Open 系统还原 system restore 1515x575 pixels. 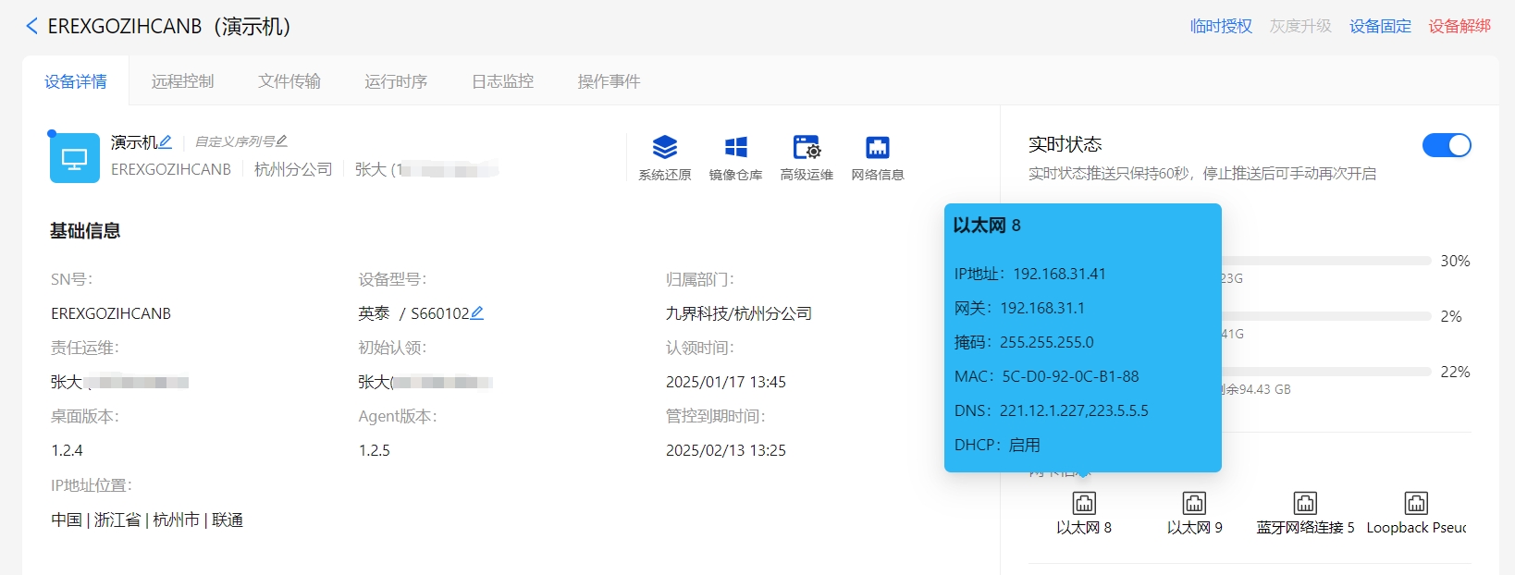click(x=665, y=157)
